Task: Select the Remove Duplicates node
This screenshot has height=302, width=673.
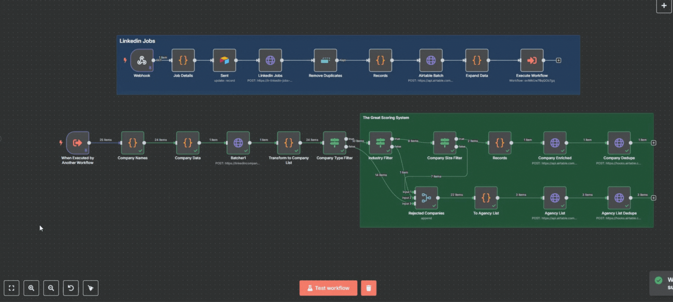Action: pos(325,60)
